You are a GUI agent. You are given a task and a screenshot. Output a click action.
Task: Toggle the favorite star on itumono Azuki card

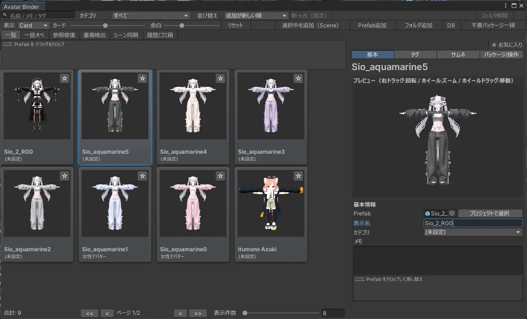pyautogui.click(x=298, y=176)
